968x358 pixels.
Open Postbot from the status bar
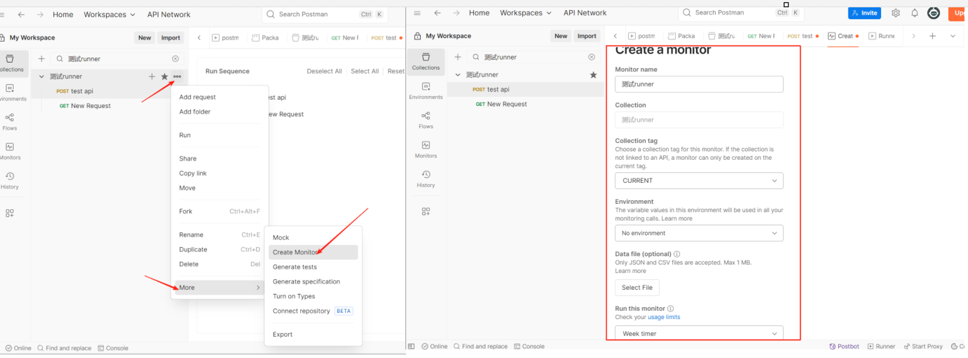(844, 346)
